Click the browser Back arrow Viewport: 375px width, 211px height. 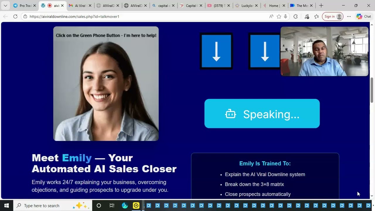click(5, 16)
